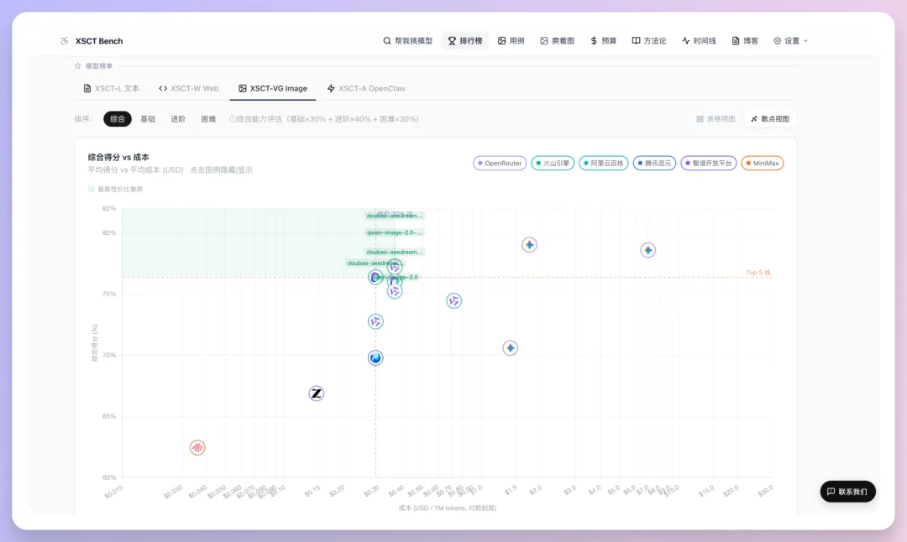Open the 博客 blog section
The width and height of the screenshot is (907, 542).
744,40
